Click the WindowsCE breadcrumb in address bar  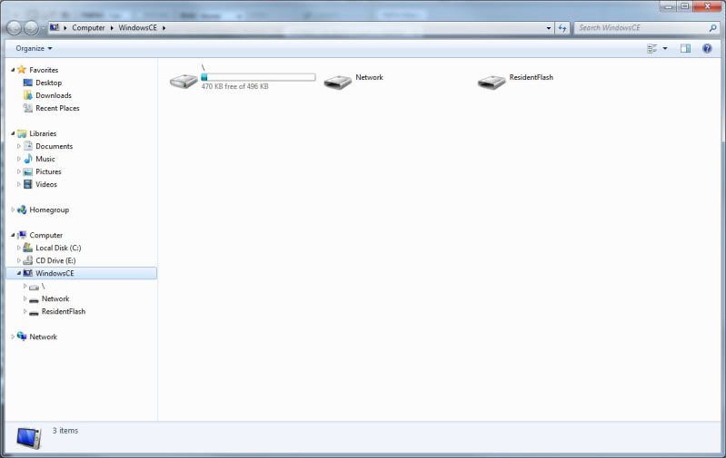(137, 28)
